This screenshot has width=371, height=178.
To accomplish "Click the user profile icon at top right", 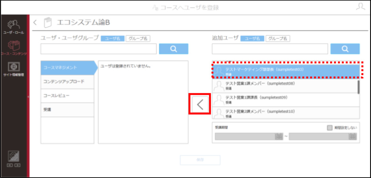I will tap(360, 7).
